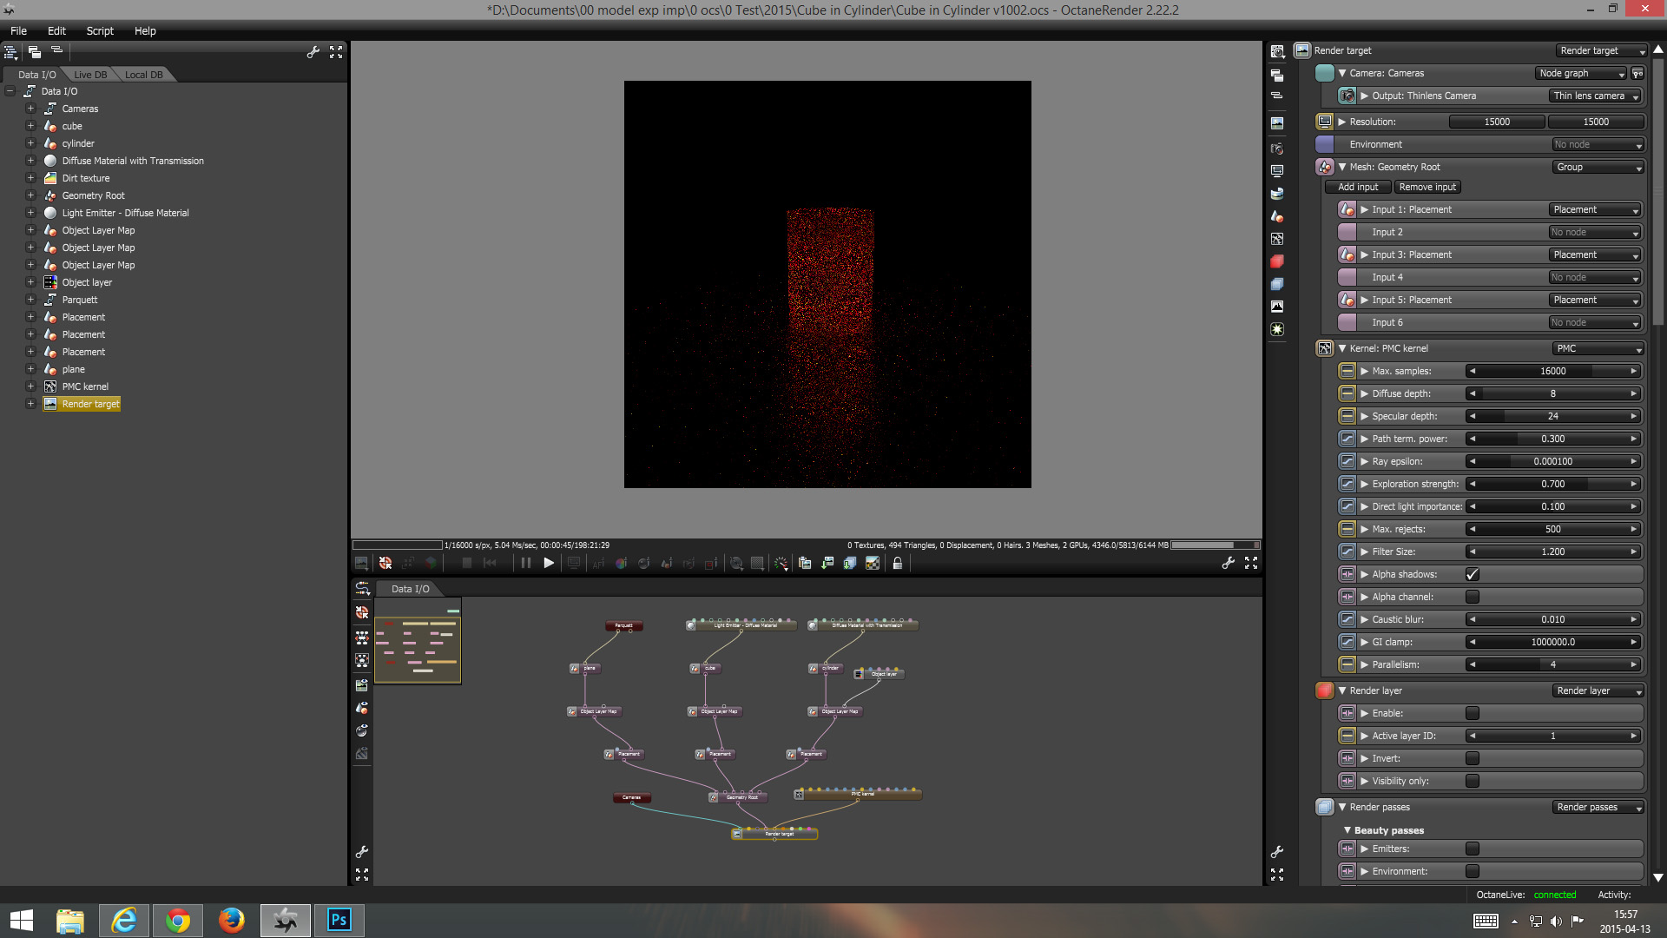Viewport: 1667px width, 938px height.
Task: Click the PMC kernel node icon in inspector
Action: pos(1325,348)
